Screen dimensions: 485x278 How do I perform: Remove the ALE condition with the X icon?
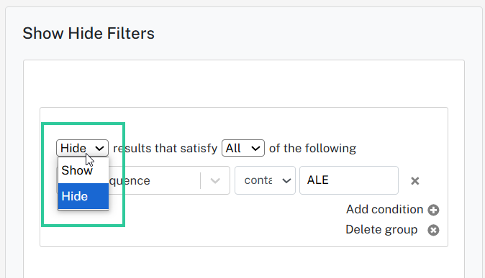(x=414, y=181)
